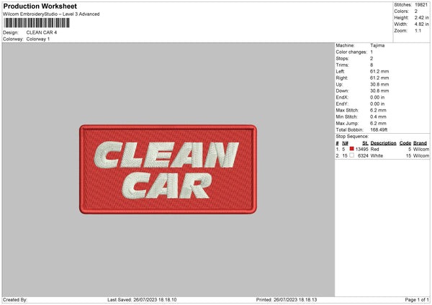Click the 'Printed' timestamp in footer
The image size is (432, 305).
pyautogui.click(x=287, y=300)
